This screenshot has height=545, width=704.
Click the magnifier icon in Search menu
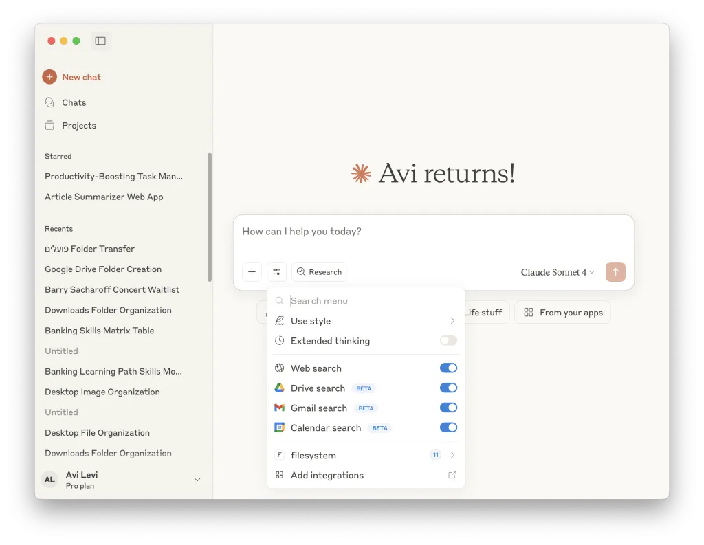point(279,301)
